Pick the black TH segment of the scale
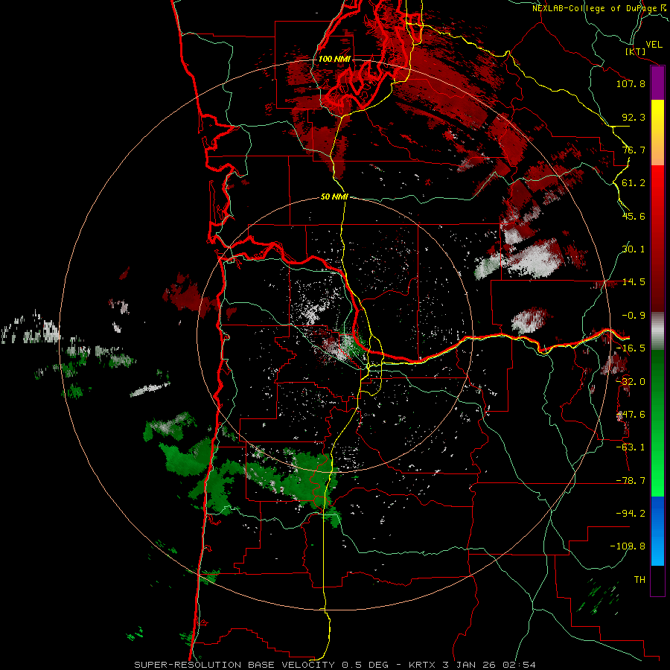This screenshot has width=670, height=670. point(657,580)
